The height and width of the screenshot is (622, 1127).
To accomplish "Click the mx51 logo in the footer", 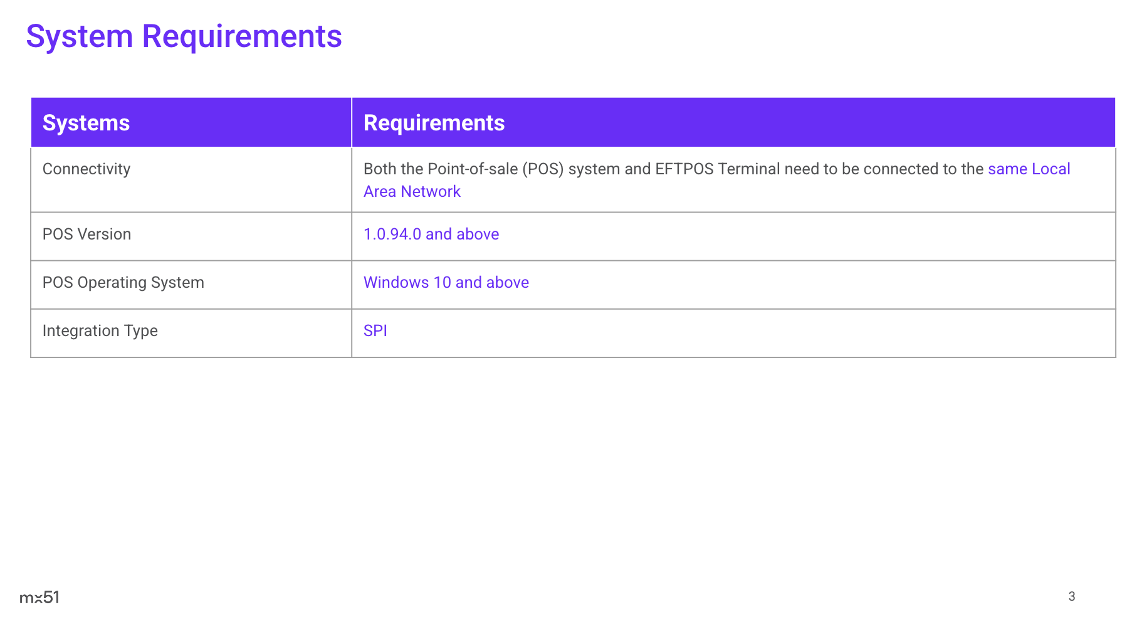I will click(39, 598).
